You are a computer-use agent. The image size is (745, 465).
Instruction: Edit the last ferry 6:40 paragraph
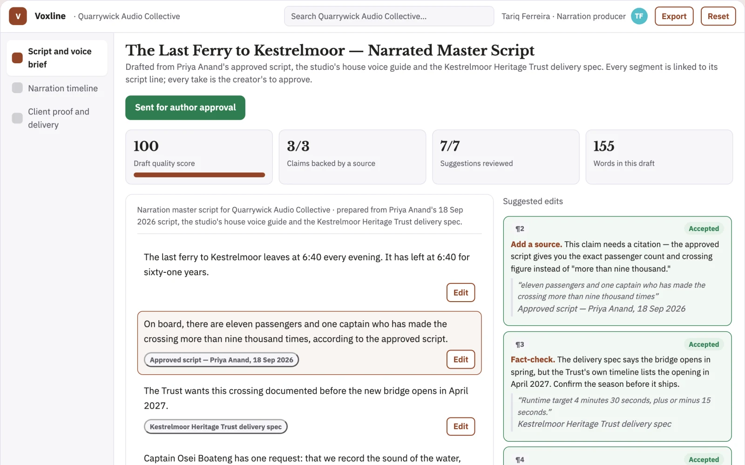pos(461,293)
